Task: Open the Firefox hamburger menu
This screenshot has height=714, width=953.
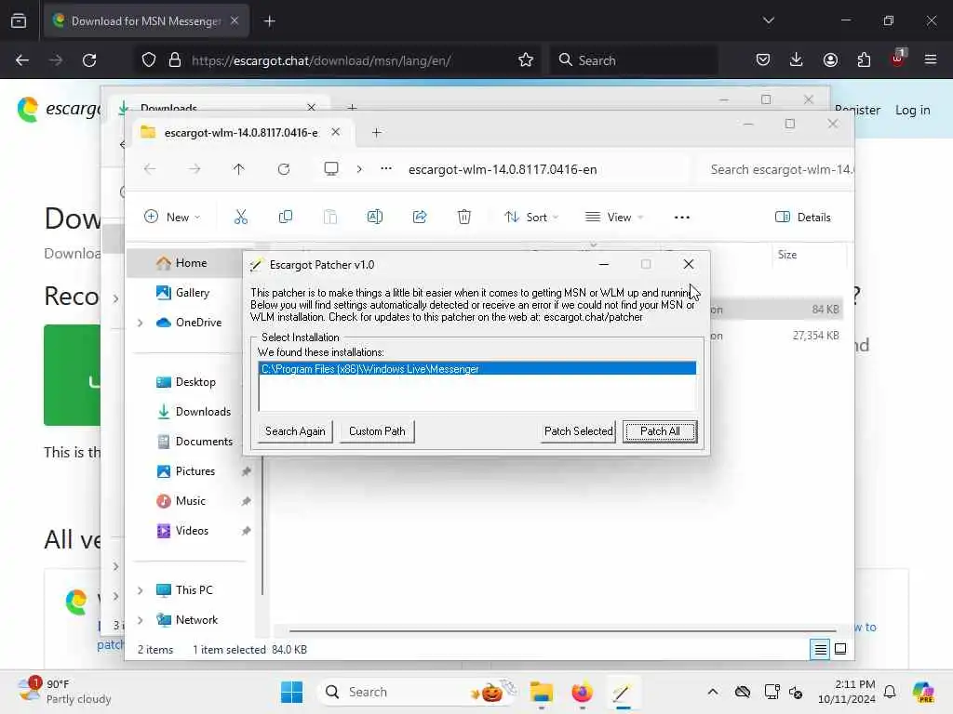Action: tap(931, 59)
